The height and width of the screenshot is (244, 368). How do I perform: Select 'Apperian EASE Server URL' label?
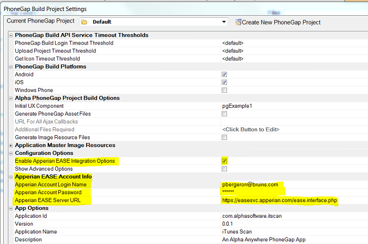point(48,200)
